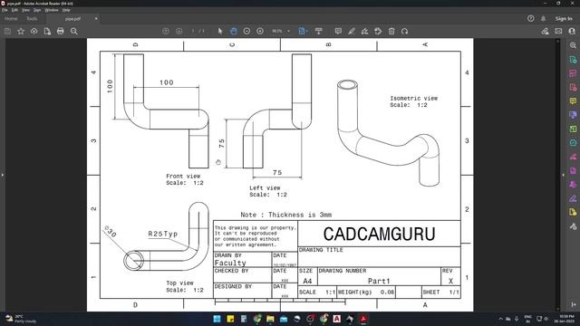Screen dimensions: 580x326
Task: Bookmark the file with the star icon
Action: (x=21, y=32)
